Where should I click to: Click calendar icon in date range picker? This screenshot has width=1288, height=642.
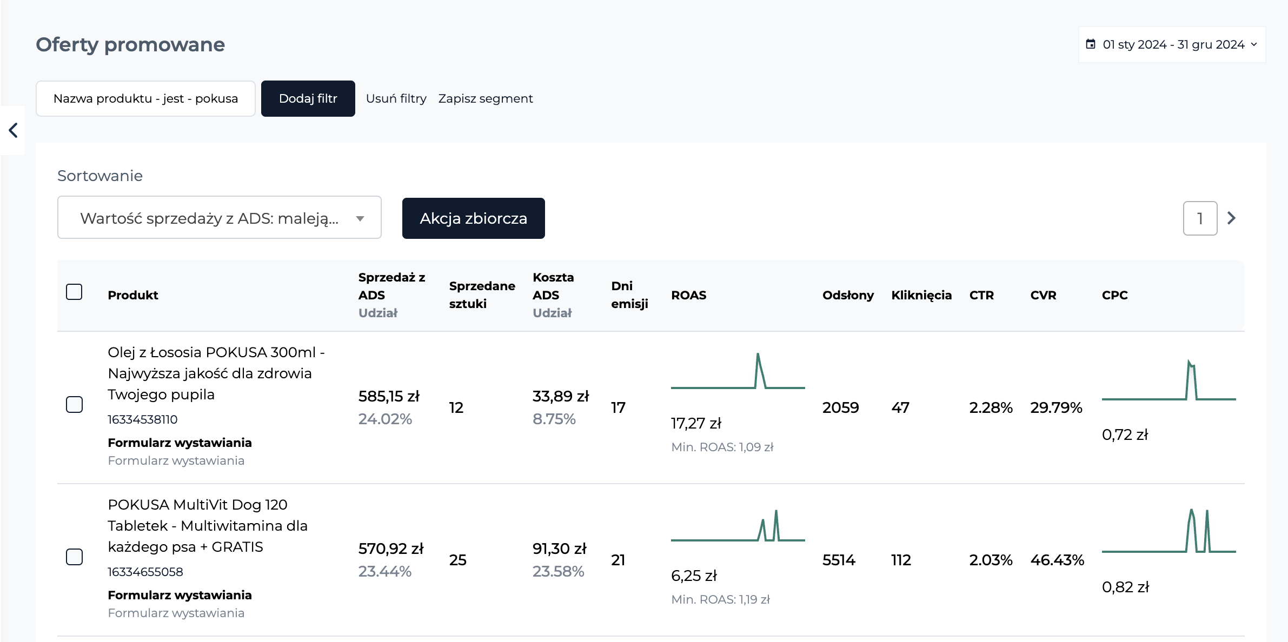tap(1091, 44)
